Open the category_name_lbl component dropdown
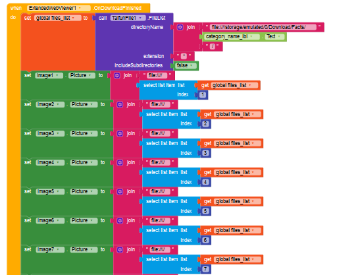This screenshot has height=275, width=337. click(232, 36)
